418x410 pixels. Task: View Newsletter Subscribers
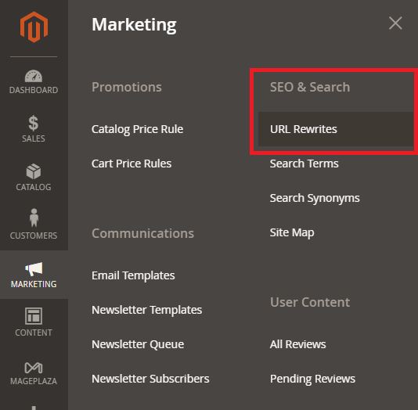tap(150, 379)
